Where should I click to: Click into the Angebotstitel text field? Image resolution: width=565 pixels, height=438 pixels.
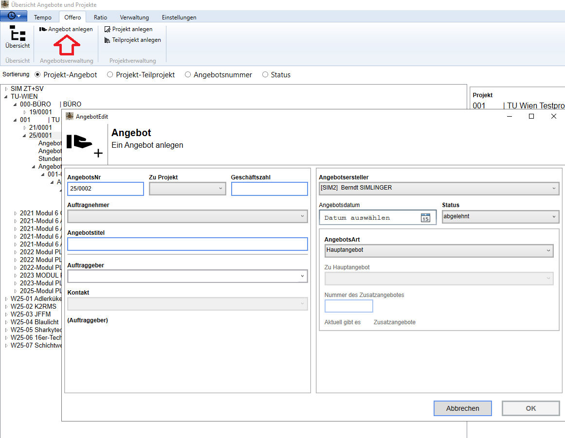pyautogui.click(x=187, y=244)
